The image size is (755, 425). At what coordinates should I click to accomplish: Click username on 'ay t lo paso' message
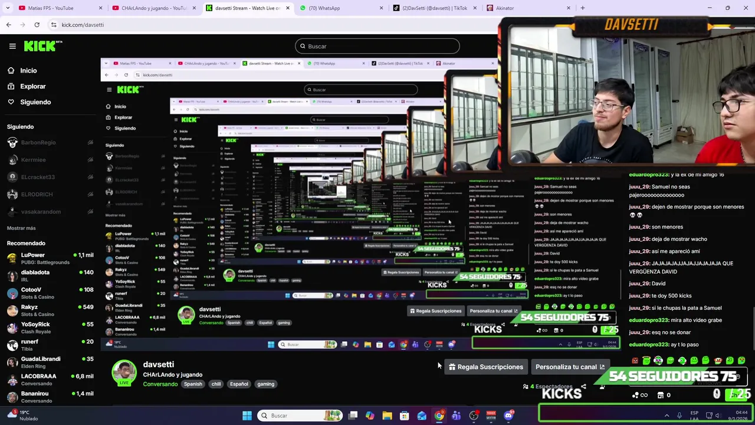pyautogui.click(x=649, y=345)
